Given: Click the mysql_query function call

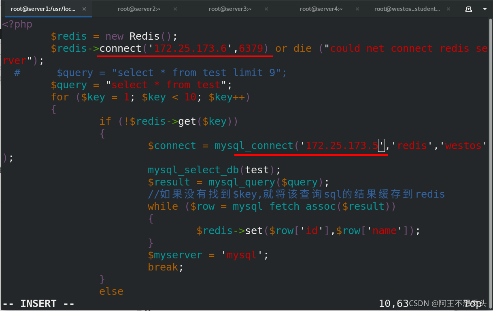Looking at the screenshot, I should tap(269, 182).
